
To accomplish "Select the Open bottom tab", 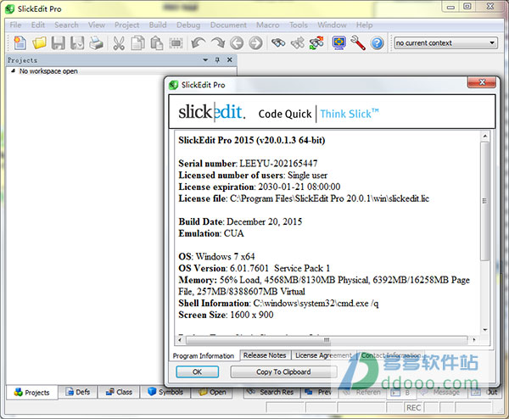I will click(211, 392).
